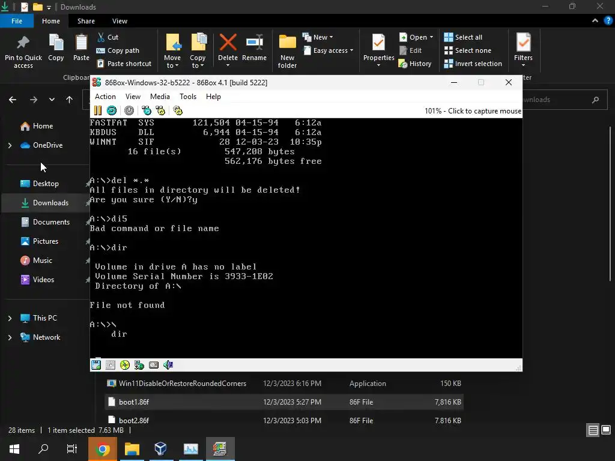615x461 pixels.
Task: Open the Tools menu in 86Box
Action: point(188,97)
